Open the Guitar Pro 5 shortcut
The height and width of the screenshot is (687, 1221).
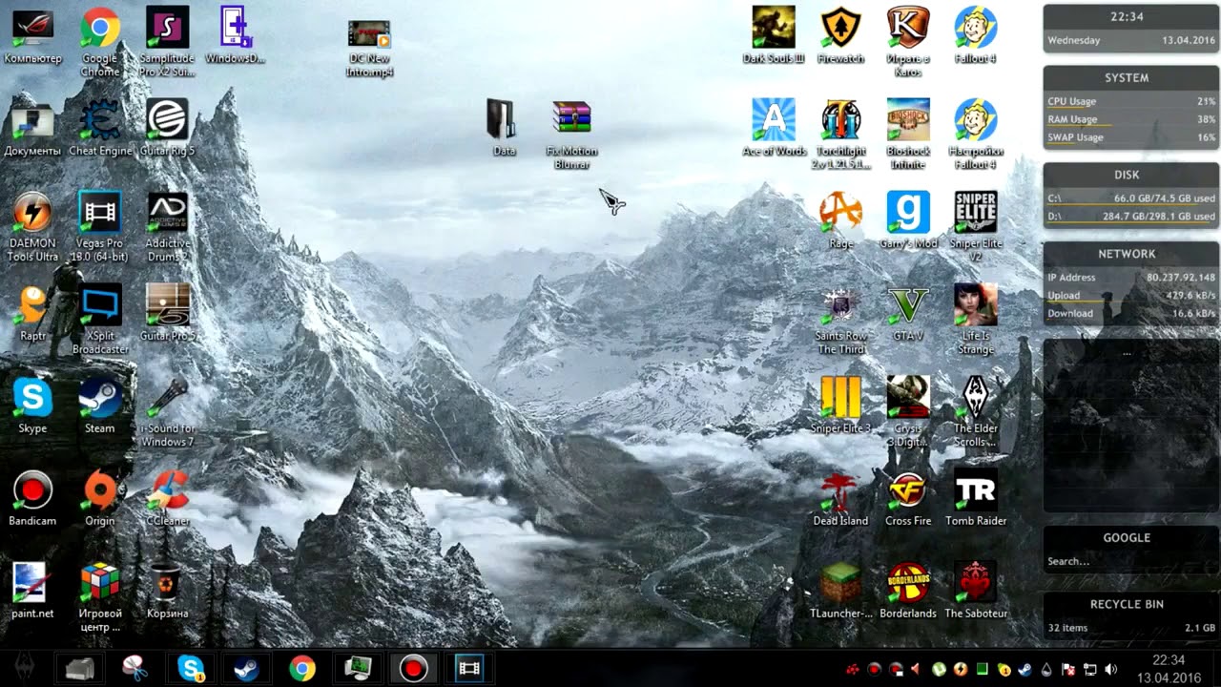167,314
